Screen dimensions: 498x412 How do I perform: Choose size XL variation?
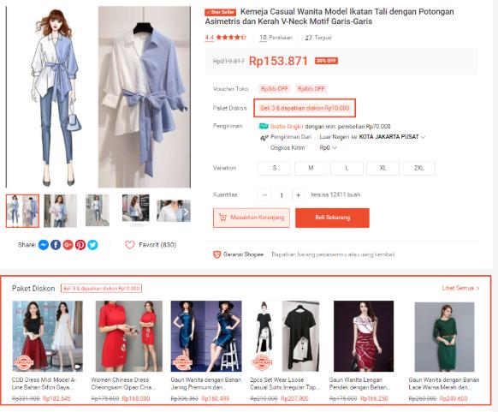(x=383, y=168)
